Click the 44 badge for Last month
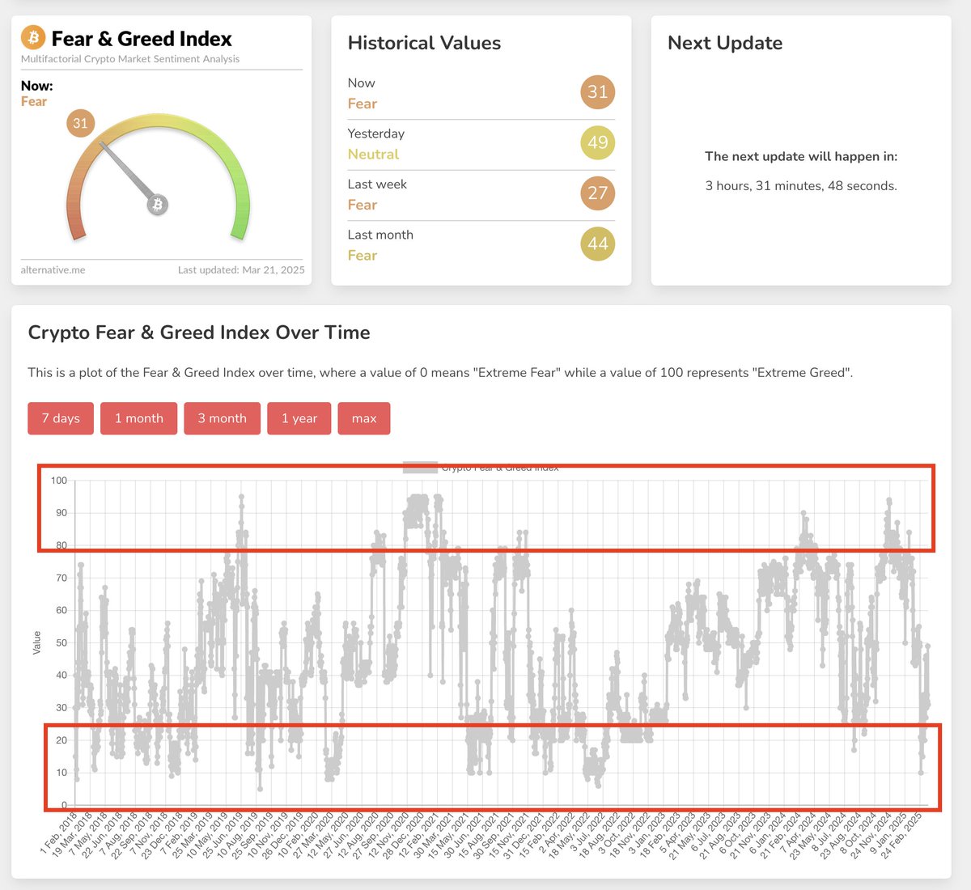Screen dimensions: 971x890 click(598, 244)
